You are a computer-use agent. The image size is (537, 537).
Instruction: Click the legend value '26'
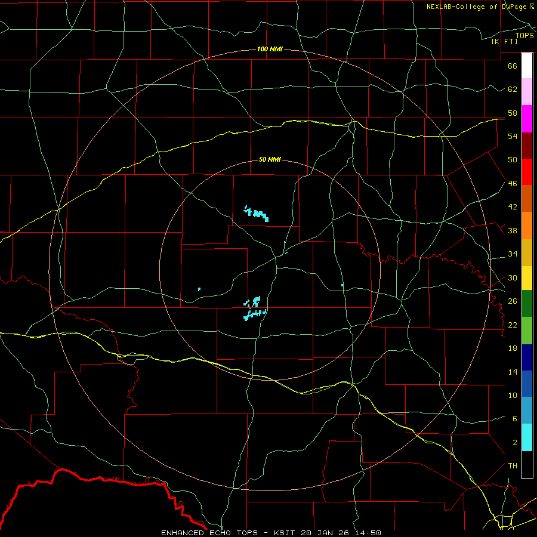[x=513, y=301]
